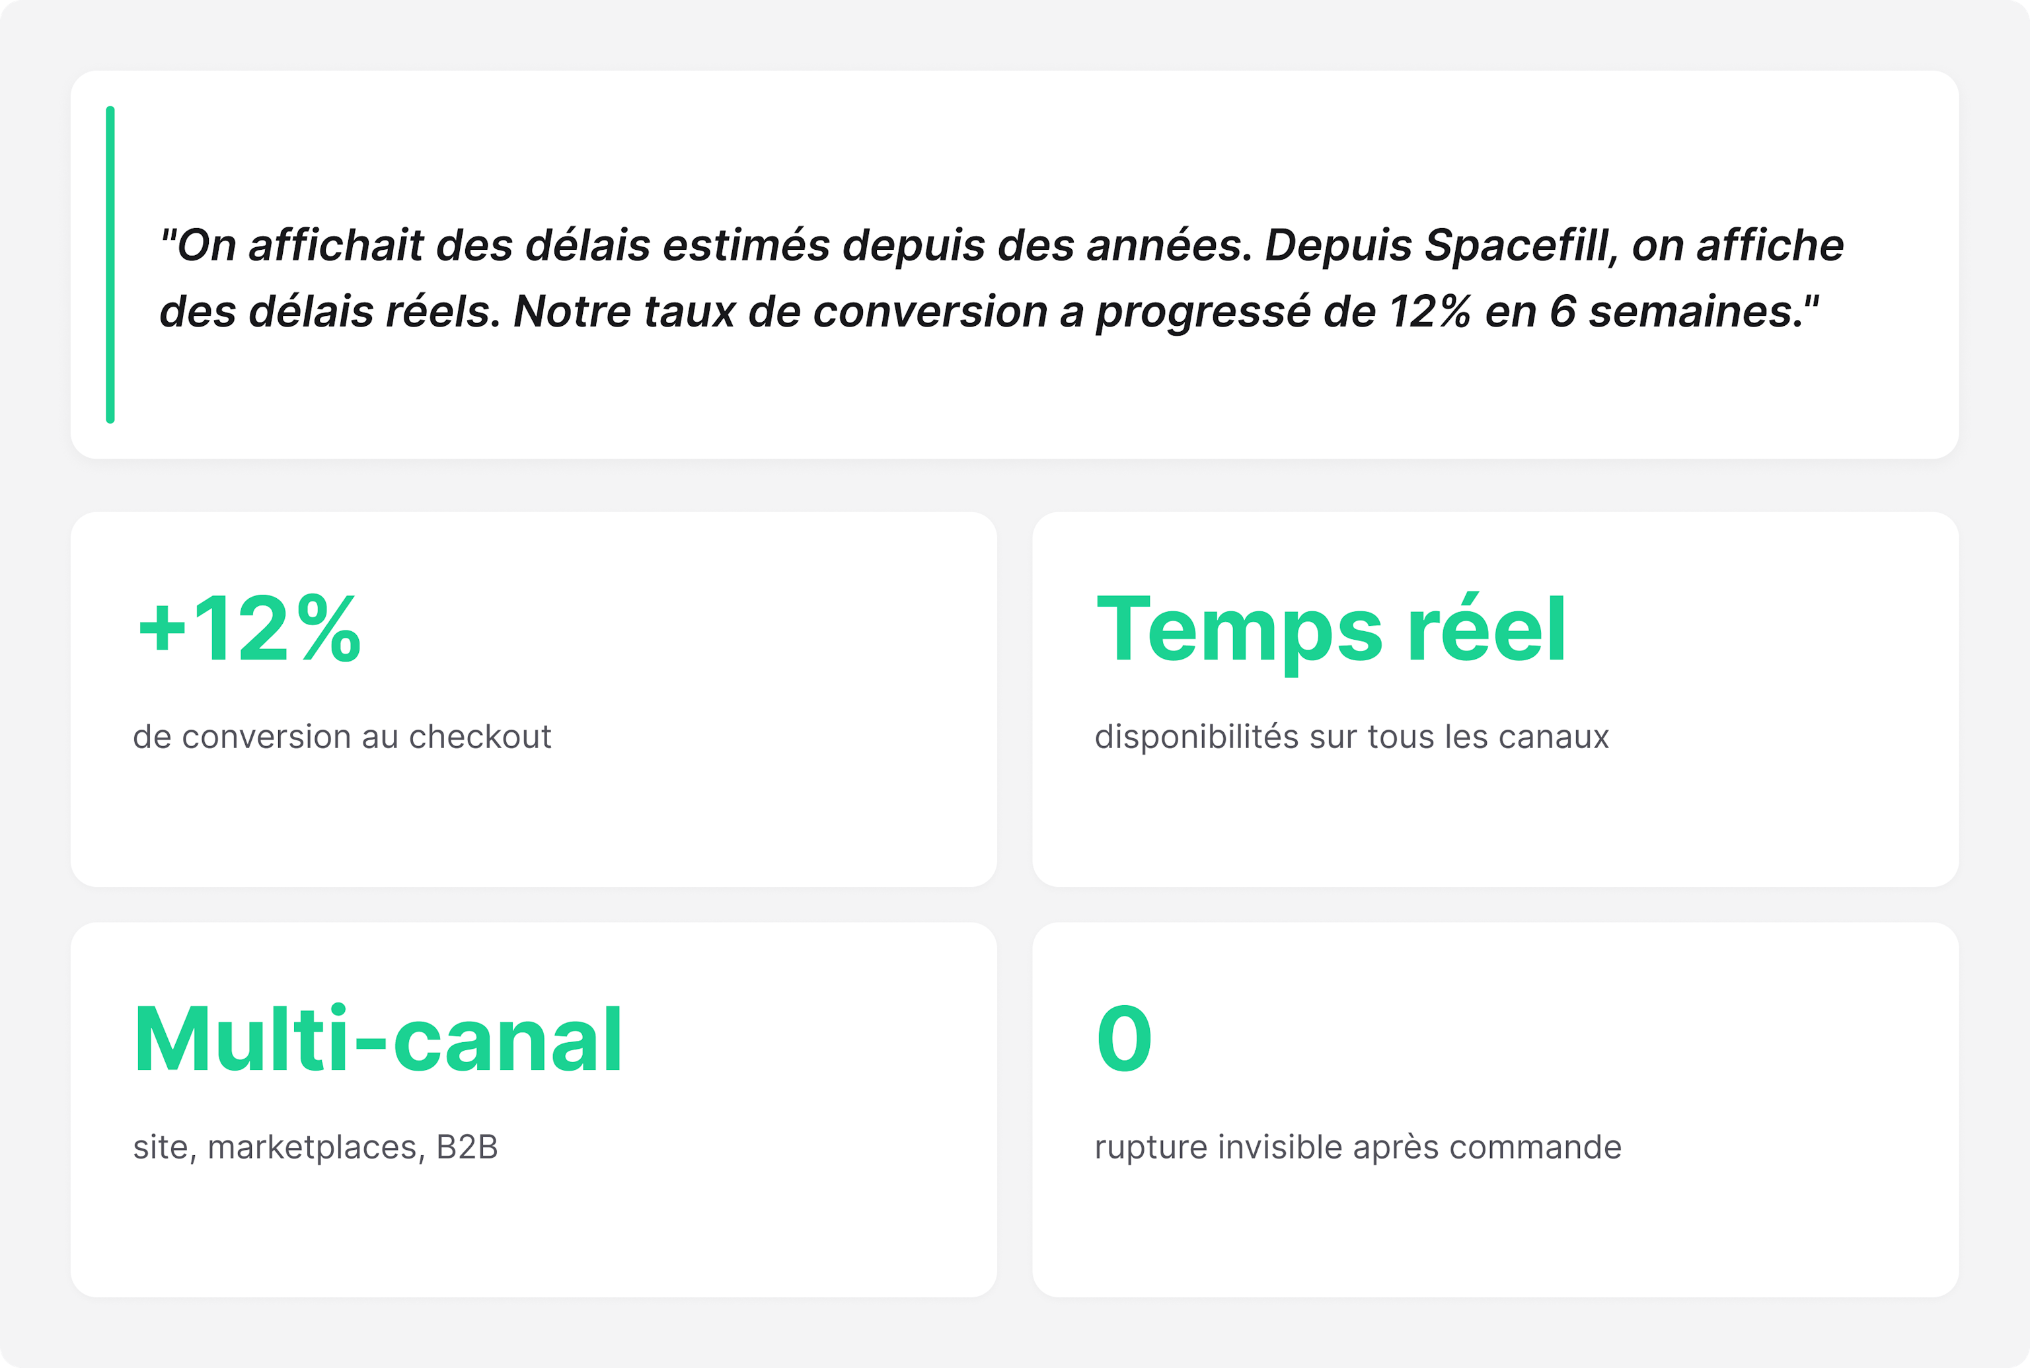
Task: Select the large green "0" statistic
Action: coord(1125,1039)
